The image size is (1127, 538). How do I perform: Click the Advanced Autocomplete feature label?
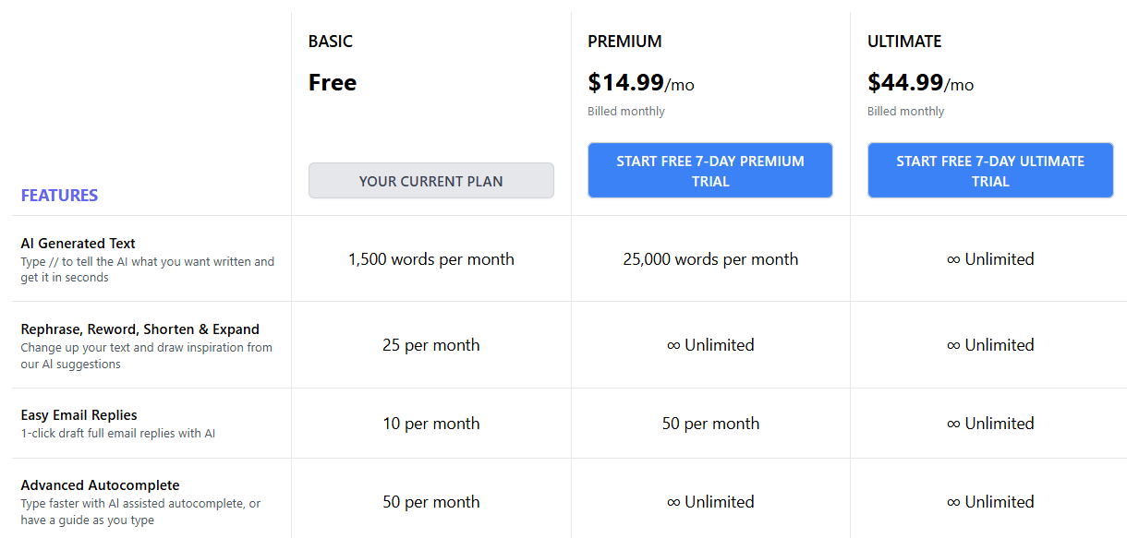point(100,485)
